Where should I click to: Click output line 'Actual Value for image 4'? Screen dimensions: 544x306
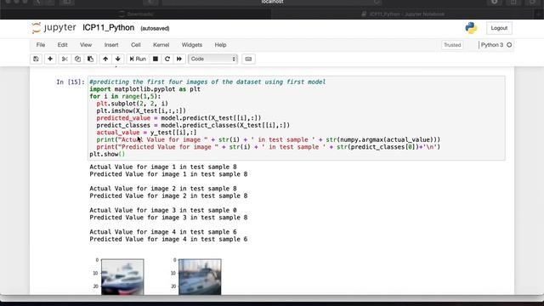tap(163, 232)
